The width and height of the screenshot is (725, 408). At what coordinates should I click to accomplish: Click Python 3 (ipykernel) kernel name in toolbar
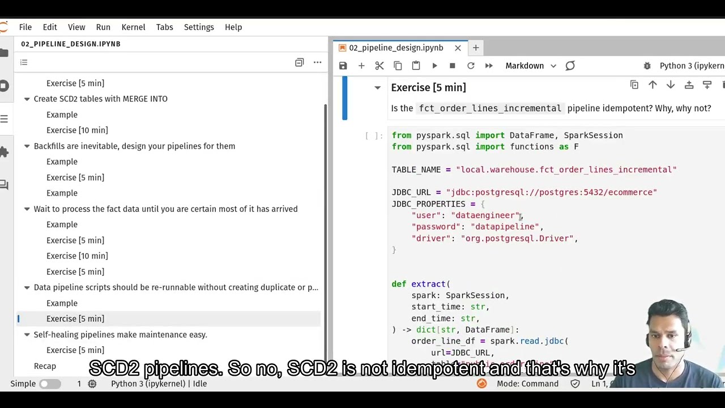(692, 66)
